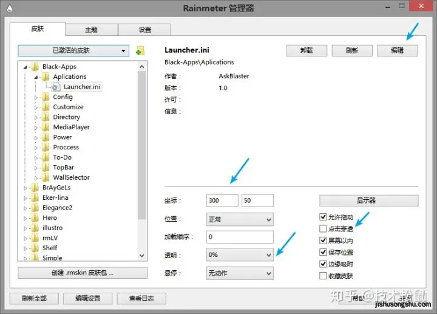Expand the MediaPlayer tree node
The height and width of the screenshot is (314, 437).
36,128
